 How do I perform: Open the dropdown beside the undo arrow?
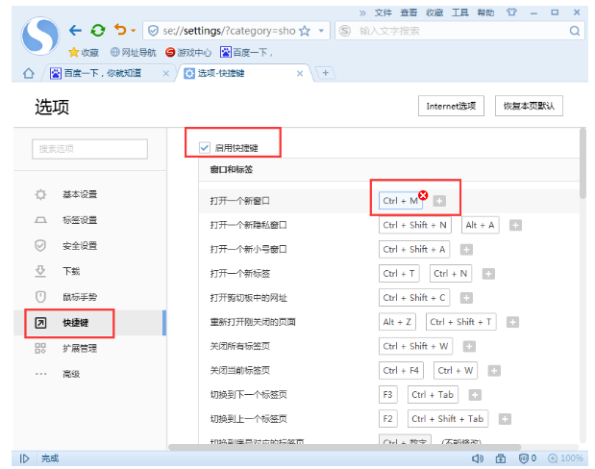click(134, 31)
